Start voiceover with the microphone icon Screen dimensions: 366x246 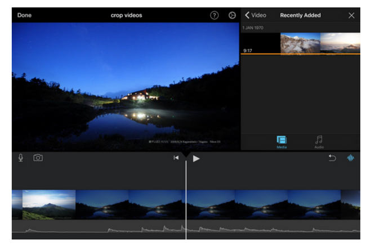pyautogui.click(x=21, y=158)
